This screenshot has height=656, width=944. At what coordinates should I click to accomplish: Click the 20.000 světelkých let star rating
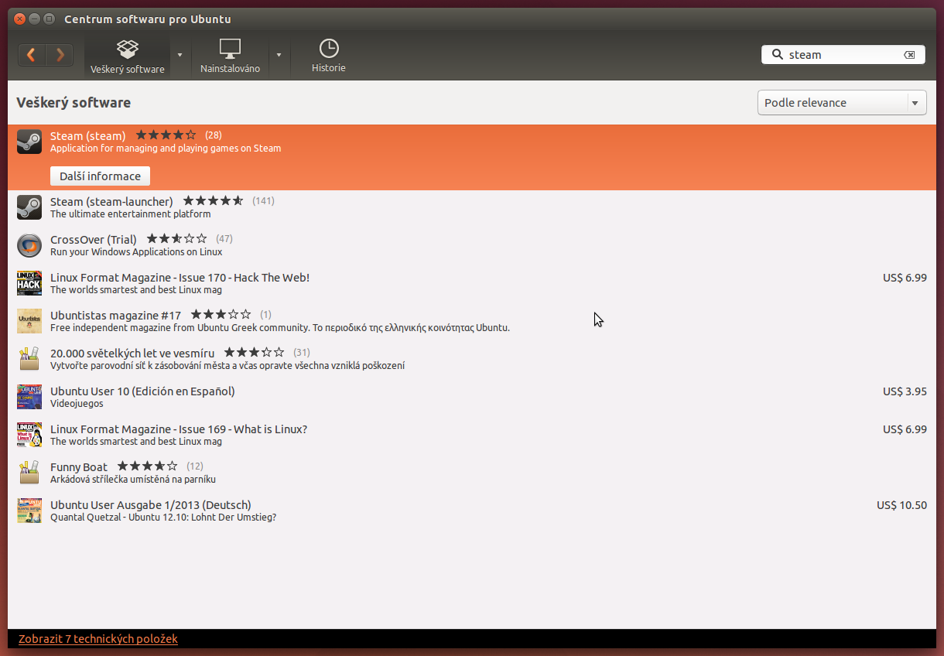tap(255, 353)
